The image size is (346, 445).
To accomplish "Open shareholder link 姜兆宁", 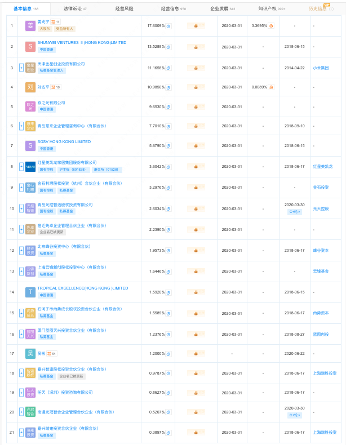I will [x=43, y=22].
